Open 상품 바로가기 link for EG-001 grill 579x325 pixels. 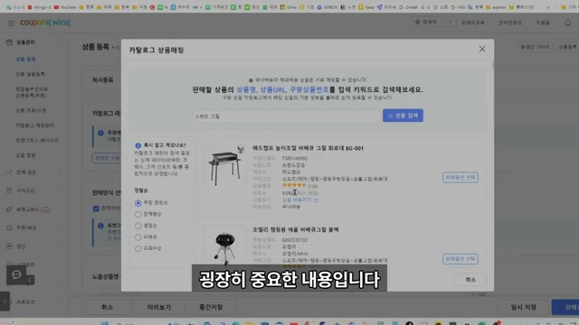coord(299,200)
